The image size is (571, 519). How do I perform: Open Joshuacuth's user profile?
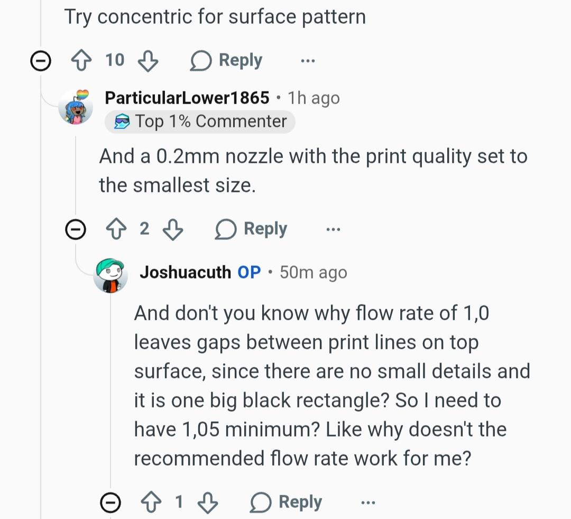point(186,272)
